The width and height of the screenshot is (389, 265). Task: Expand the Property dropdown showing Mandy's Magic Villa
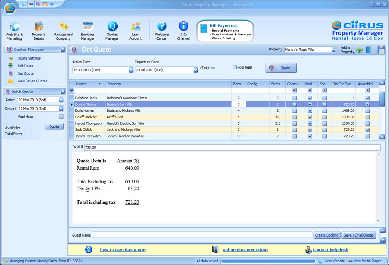[x=333, y=50]
